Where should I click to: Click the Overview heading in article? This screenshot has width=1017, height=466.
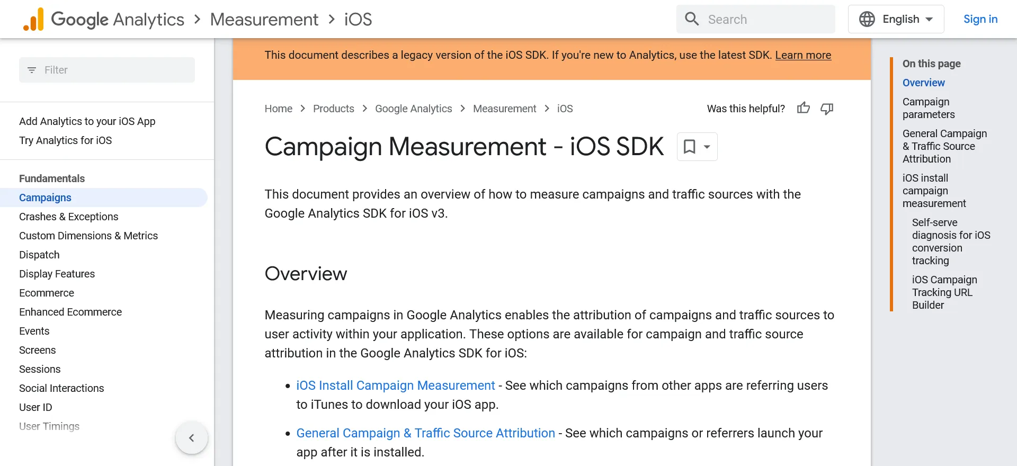tap(306, 274)
